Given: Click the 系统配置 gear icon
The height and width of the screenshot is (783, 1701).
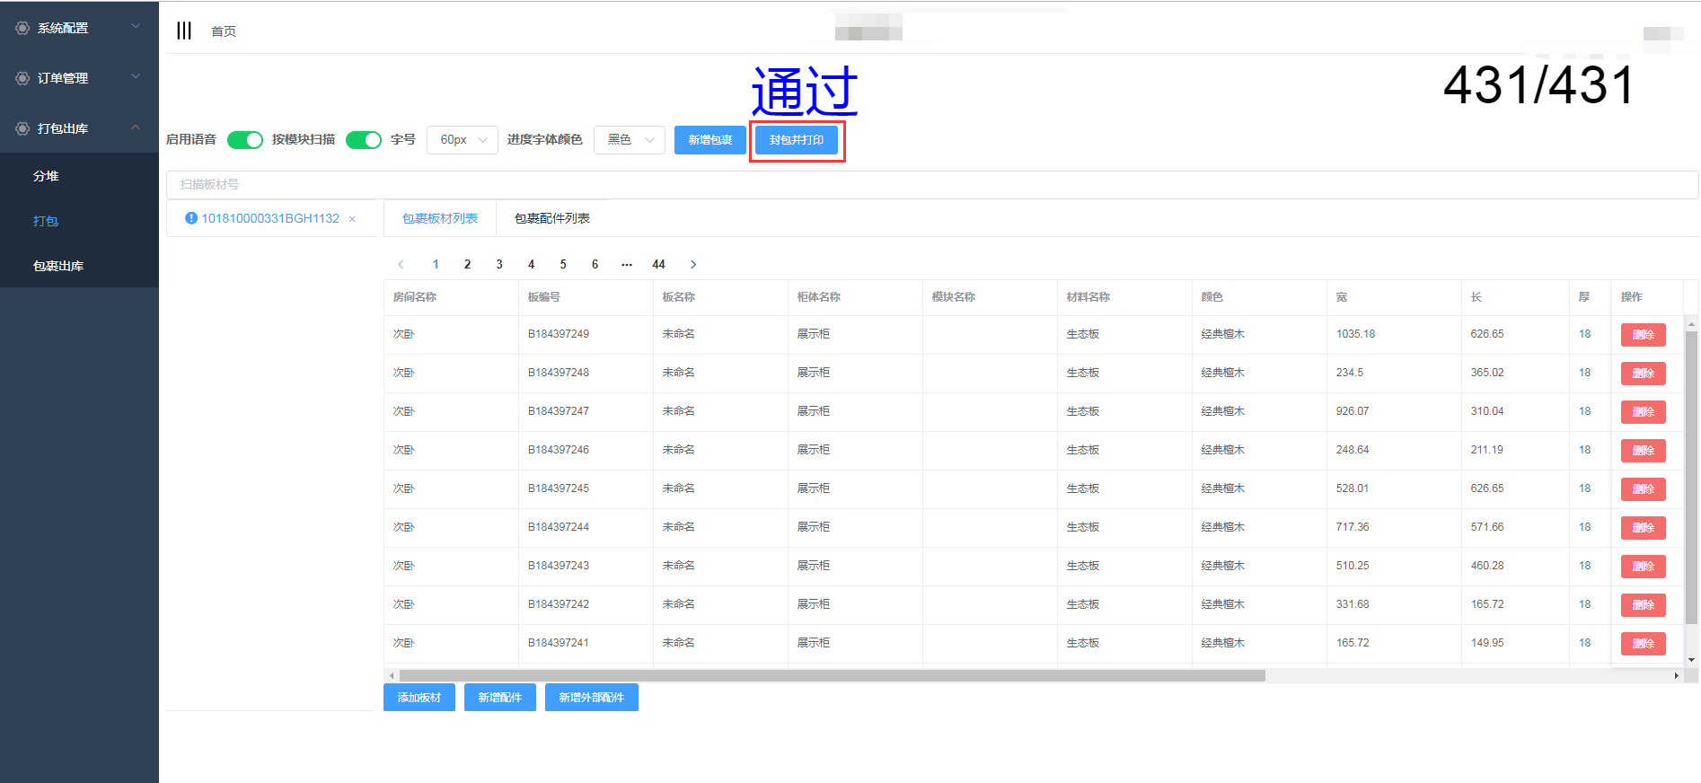Looking at the screenshot, I should click(22, 29).
